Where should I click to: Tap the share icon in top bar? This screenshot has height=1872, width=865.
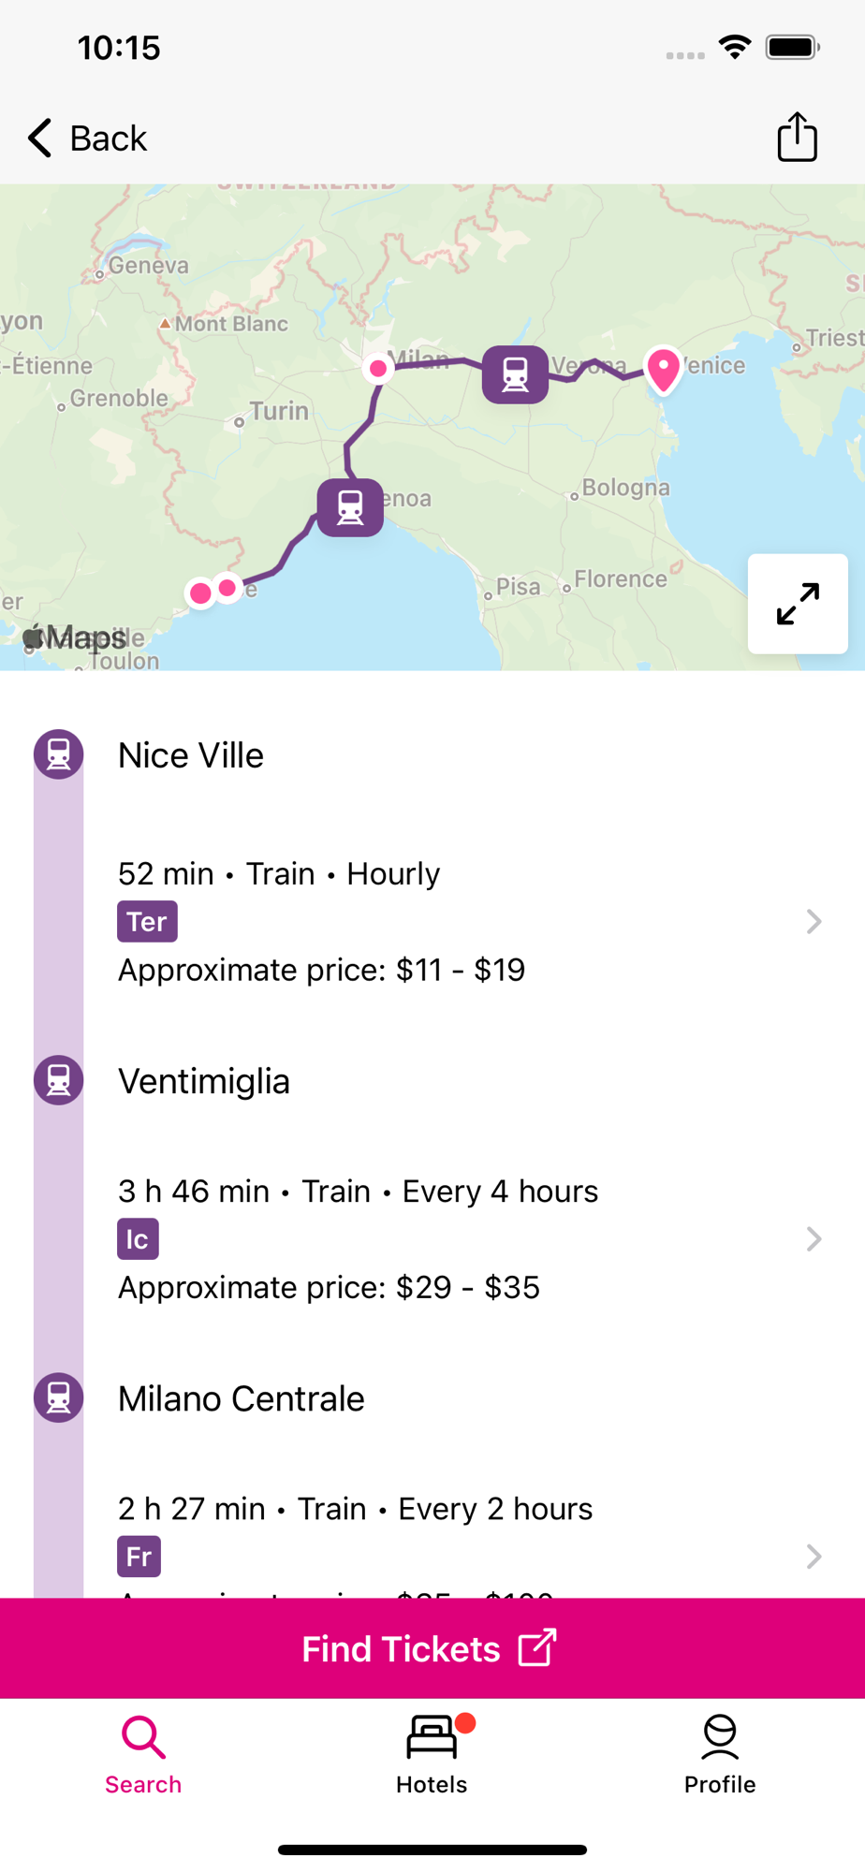pyautogui.click(x=797, y=138)
